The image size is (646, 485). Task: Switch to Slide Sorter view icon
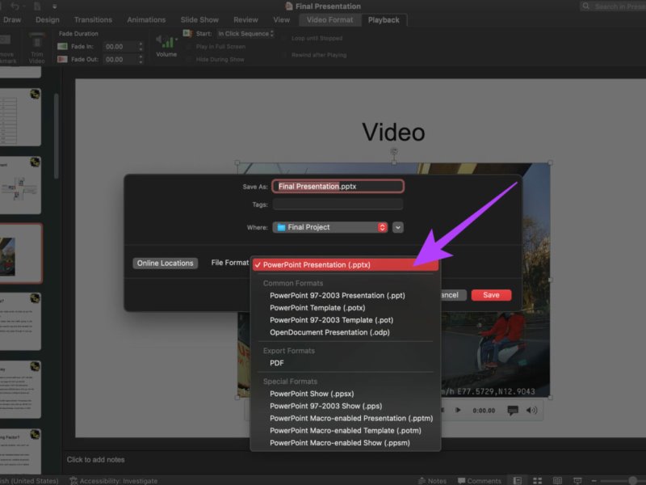tap(537, 480)
